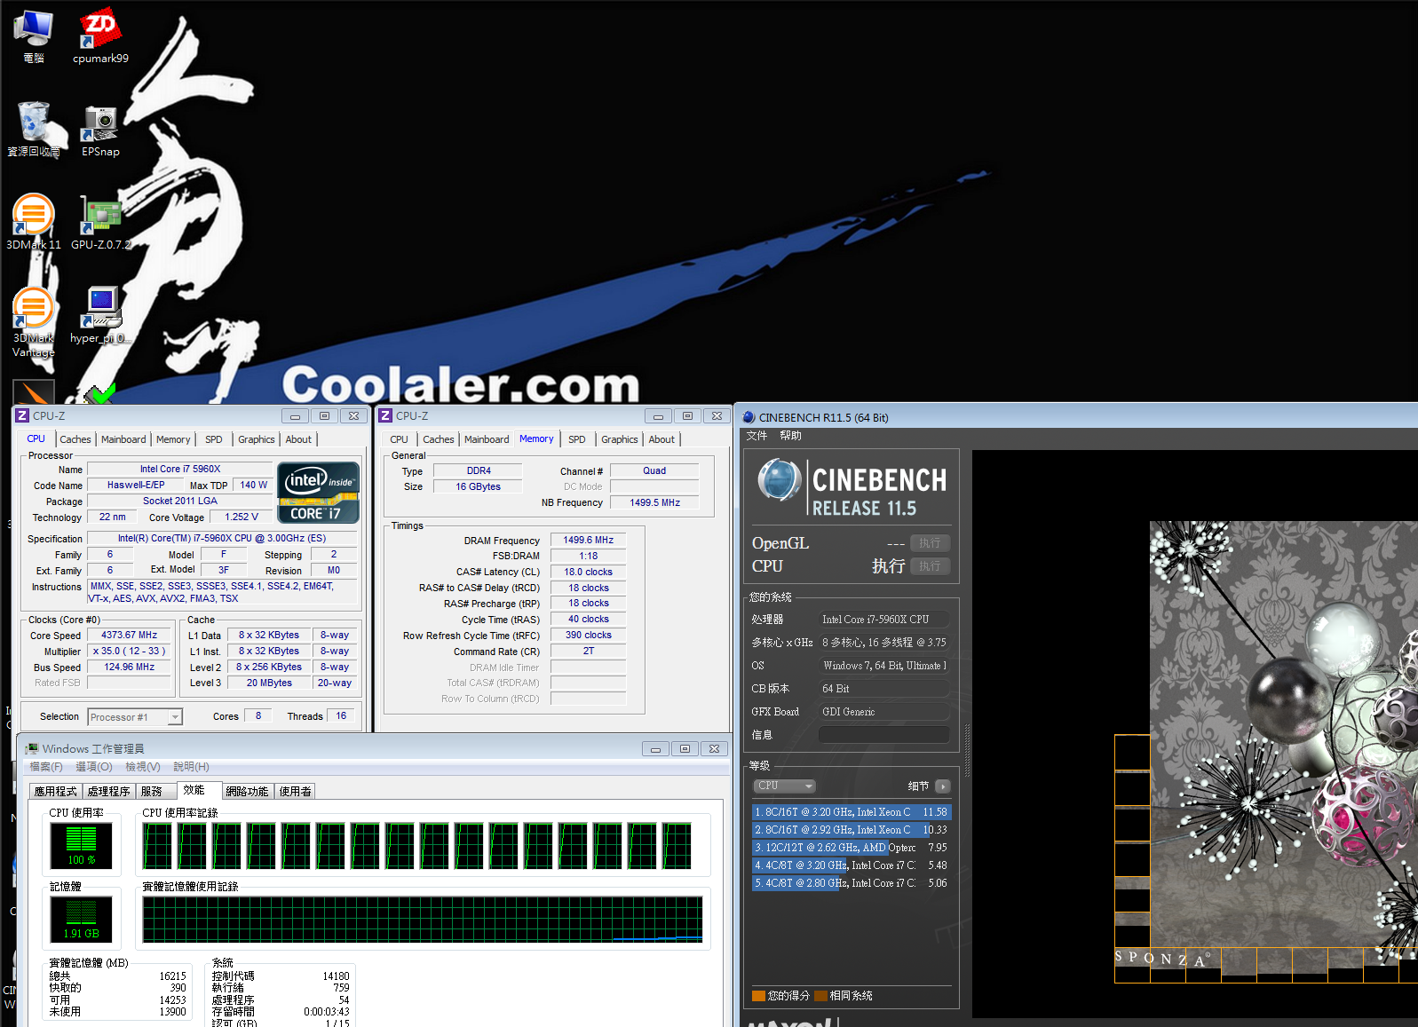The width and height of the screenshot is (1418, 1027).
Task: Click the Cinebench info input field
Action: 883,735
